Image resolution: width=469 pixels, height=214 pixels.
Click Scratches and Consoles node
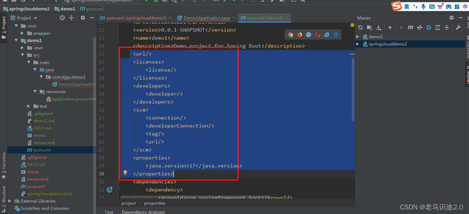42,208
